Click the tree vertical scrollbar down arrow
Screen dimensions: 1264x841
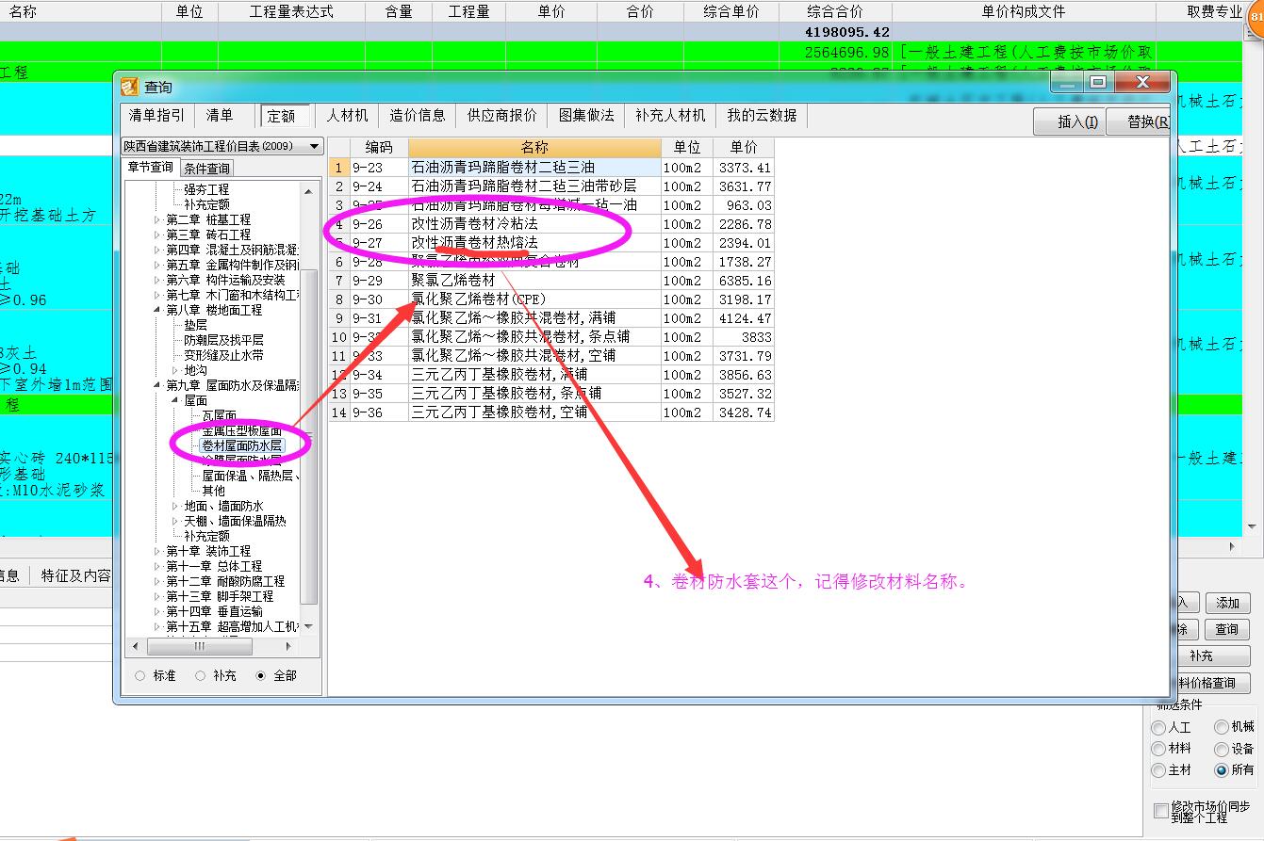308,625
